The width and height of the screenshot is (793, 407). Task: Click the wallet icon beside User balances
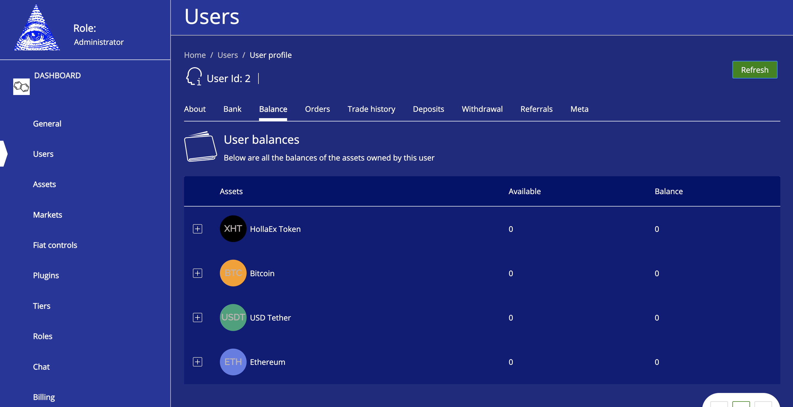[200, 146]
